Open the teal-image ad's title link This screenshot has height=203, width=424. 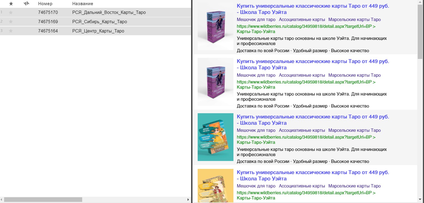(x=313, y=120)
